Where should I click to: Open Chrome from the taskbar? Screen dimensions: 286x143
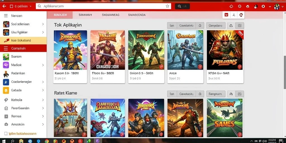click(x=47, y=141)
